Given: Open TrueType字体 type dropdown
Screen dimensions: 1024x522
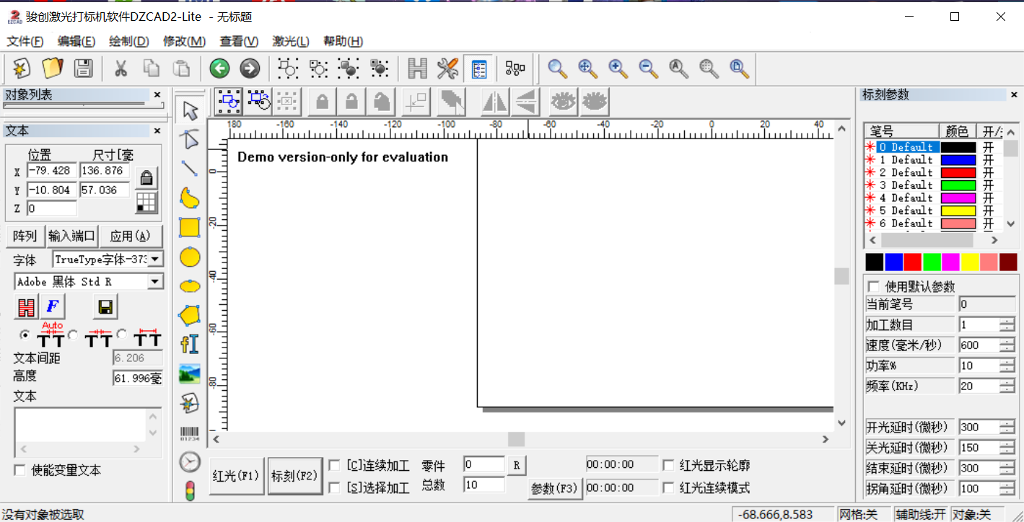Looking at the screenshot, I should click(x=156, y=259).
